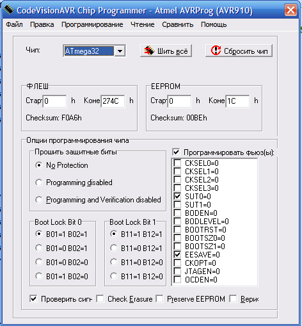Check the CKSEL0=0 fuse box
302x326 pixels.
(177, 163)
